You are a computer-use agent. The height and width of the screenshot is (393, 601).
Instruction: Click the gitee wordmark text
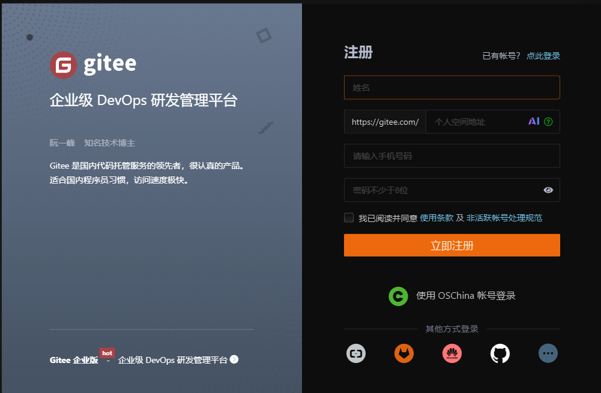tap(110, 64)
